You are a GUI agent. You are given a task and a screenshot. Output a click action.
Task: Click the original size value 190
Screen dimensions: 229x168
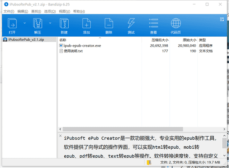[193, 51]
